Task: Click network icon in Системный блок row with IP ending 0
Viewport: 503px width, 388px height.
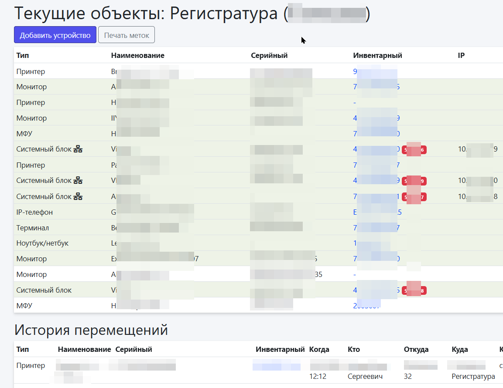Action: click(78, 181)
